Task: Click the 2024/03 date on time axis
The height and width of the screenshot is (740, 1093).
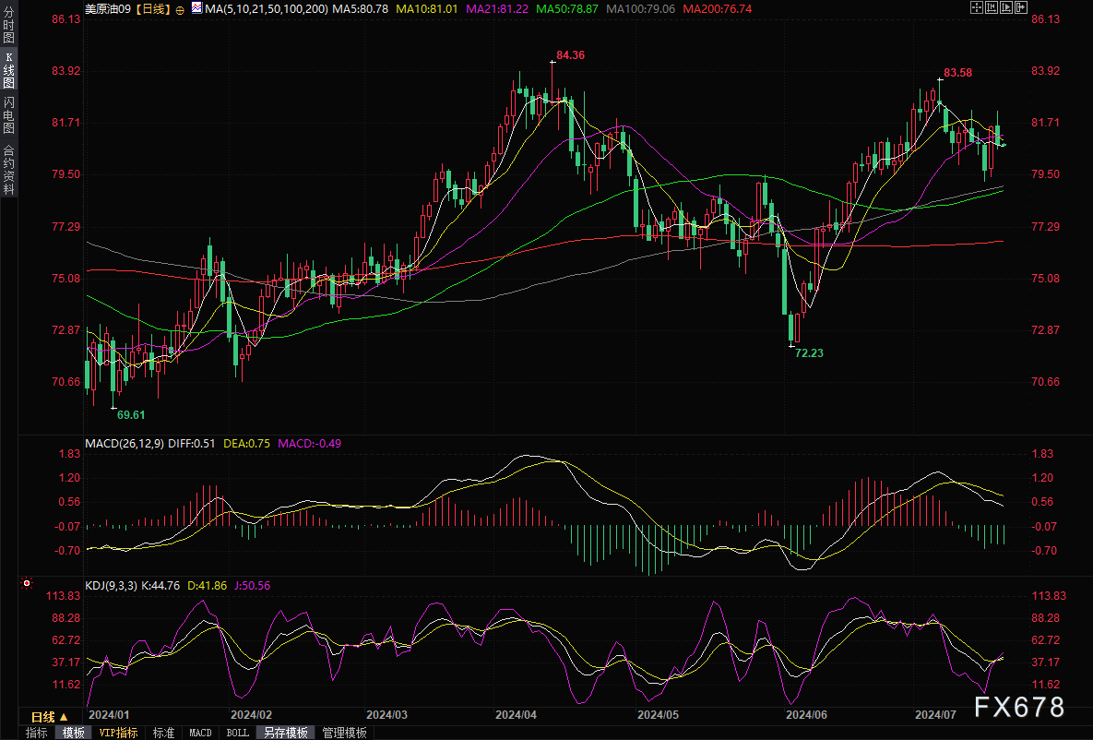Action: pyautogui.click(x=386, y=715)
